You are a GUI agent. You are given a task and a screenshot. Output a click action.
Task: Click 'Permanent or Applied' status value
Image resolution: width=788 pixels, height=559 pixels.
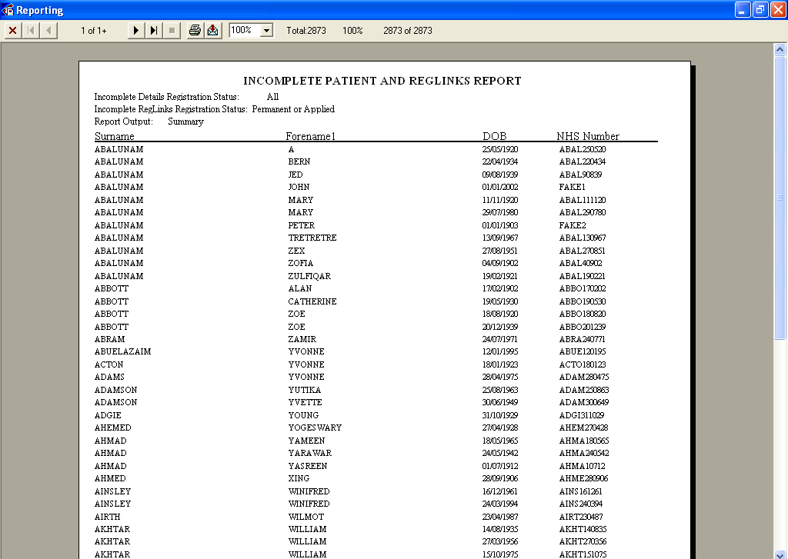pos(293,109)
